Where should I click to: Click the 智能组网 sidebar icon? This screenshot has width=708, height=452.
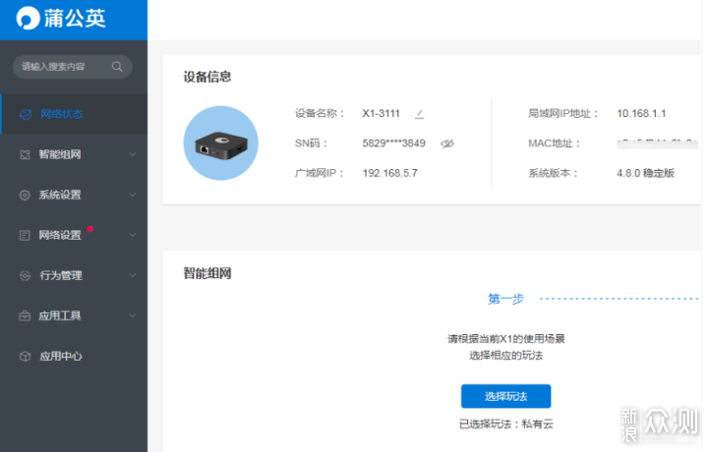click(x=25, y=154)
